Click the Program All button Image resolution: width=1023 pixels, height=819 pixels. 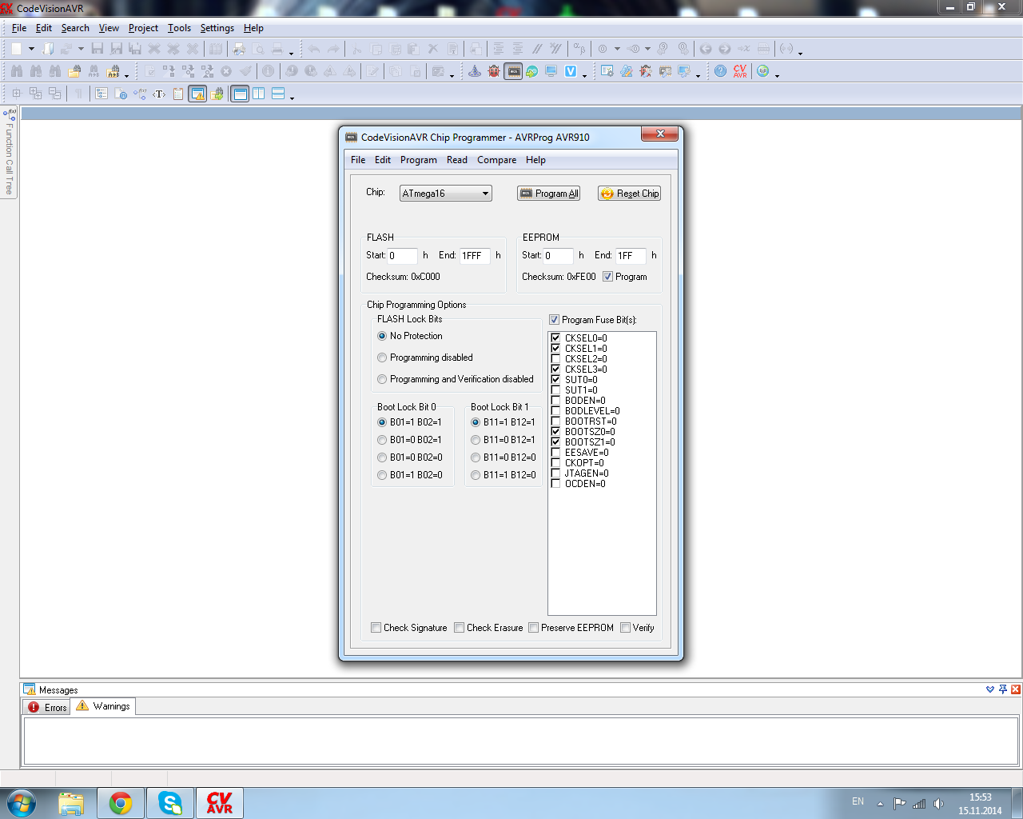[x=549, y=194]
